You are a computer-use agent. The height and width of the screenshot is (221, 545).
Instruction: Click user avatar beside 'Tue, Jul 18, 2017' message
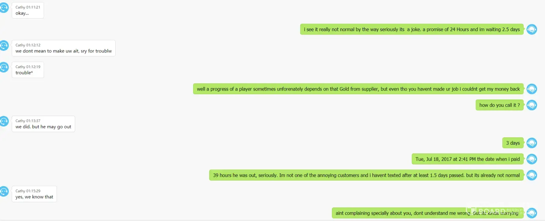coord(532,159)
